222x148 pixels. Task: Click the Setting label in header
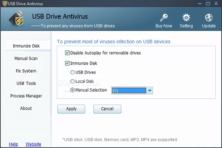186,26
